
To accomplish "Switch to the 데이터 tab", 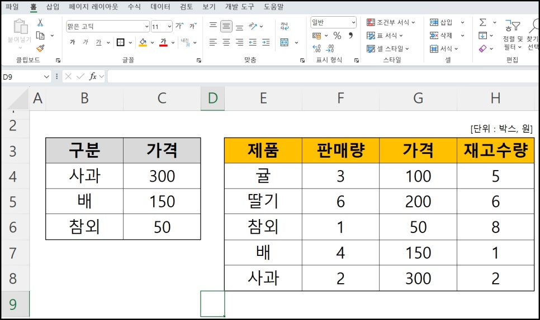I will pos(160,7).
